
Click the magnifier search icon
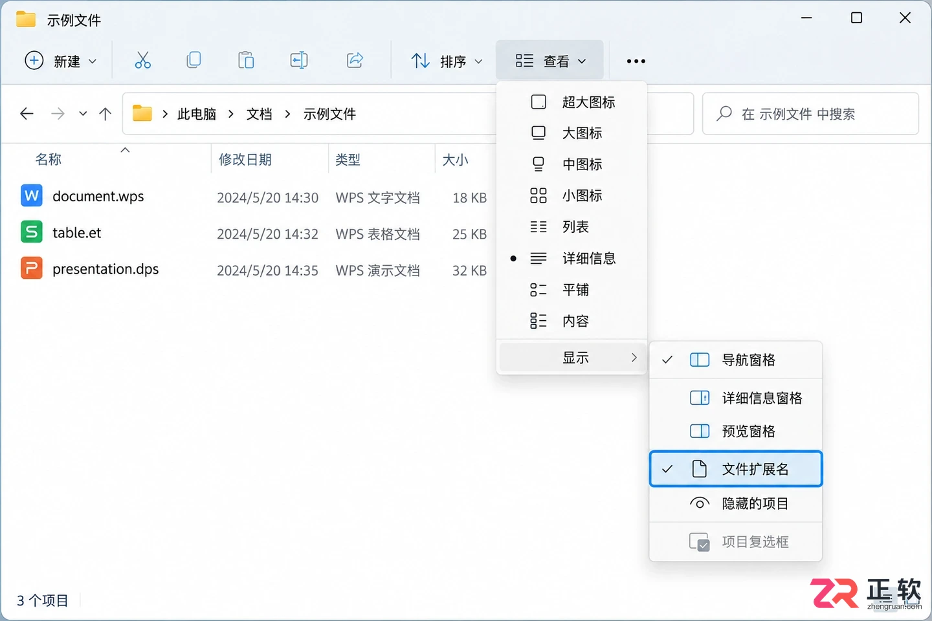[x=724, y=114]
